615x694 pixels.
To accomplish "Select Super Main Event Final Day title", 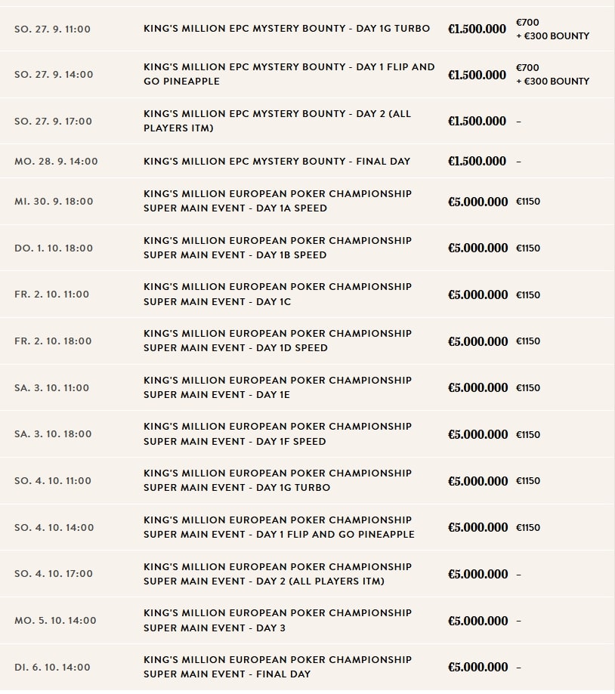I will click(x=277, y=667).
